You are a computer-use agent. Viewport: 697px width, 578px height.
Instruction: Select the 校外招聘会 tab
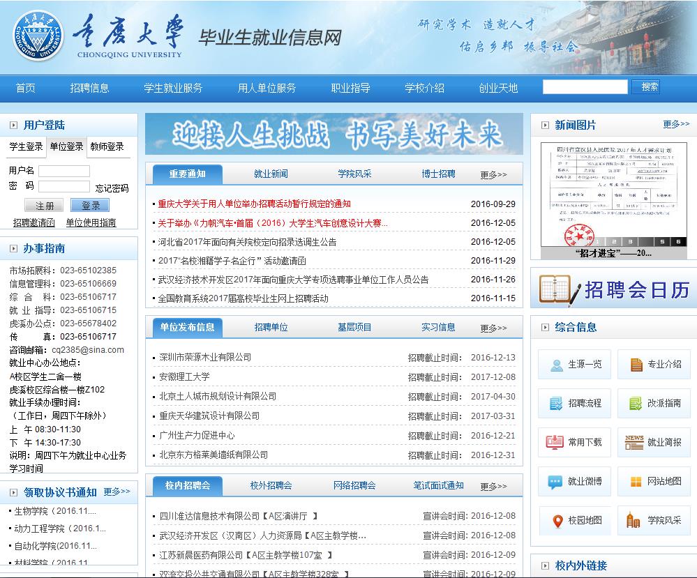click(271, 485)
